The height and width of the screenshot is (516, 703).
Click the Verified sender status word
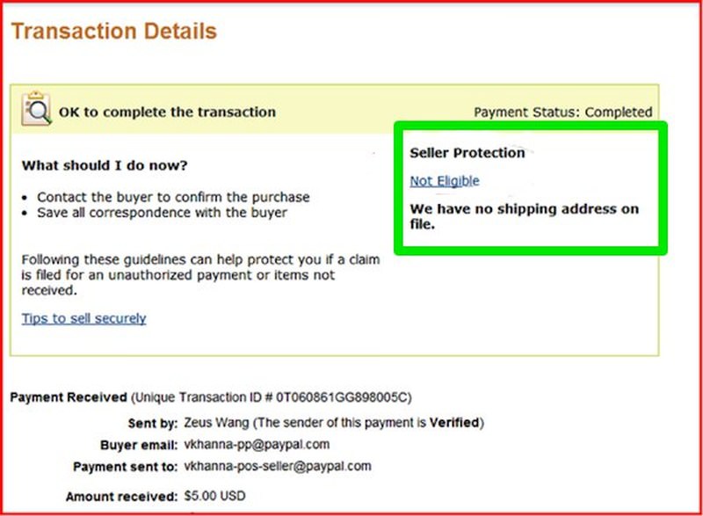pos(454,423)
